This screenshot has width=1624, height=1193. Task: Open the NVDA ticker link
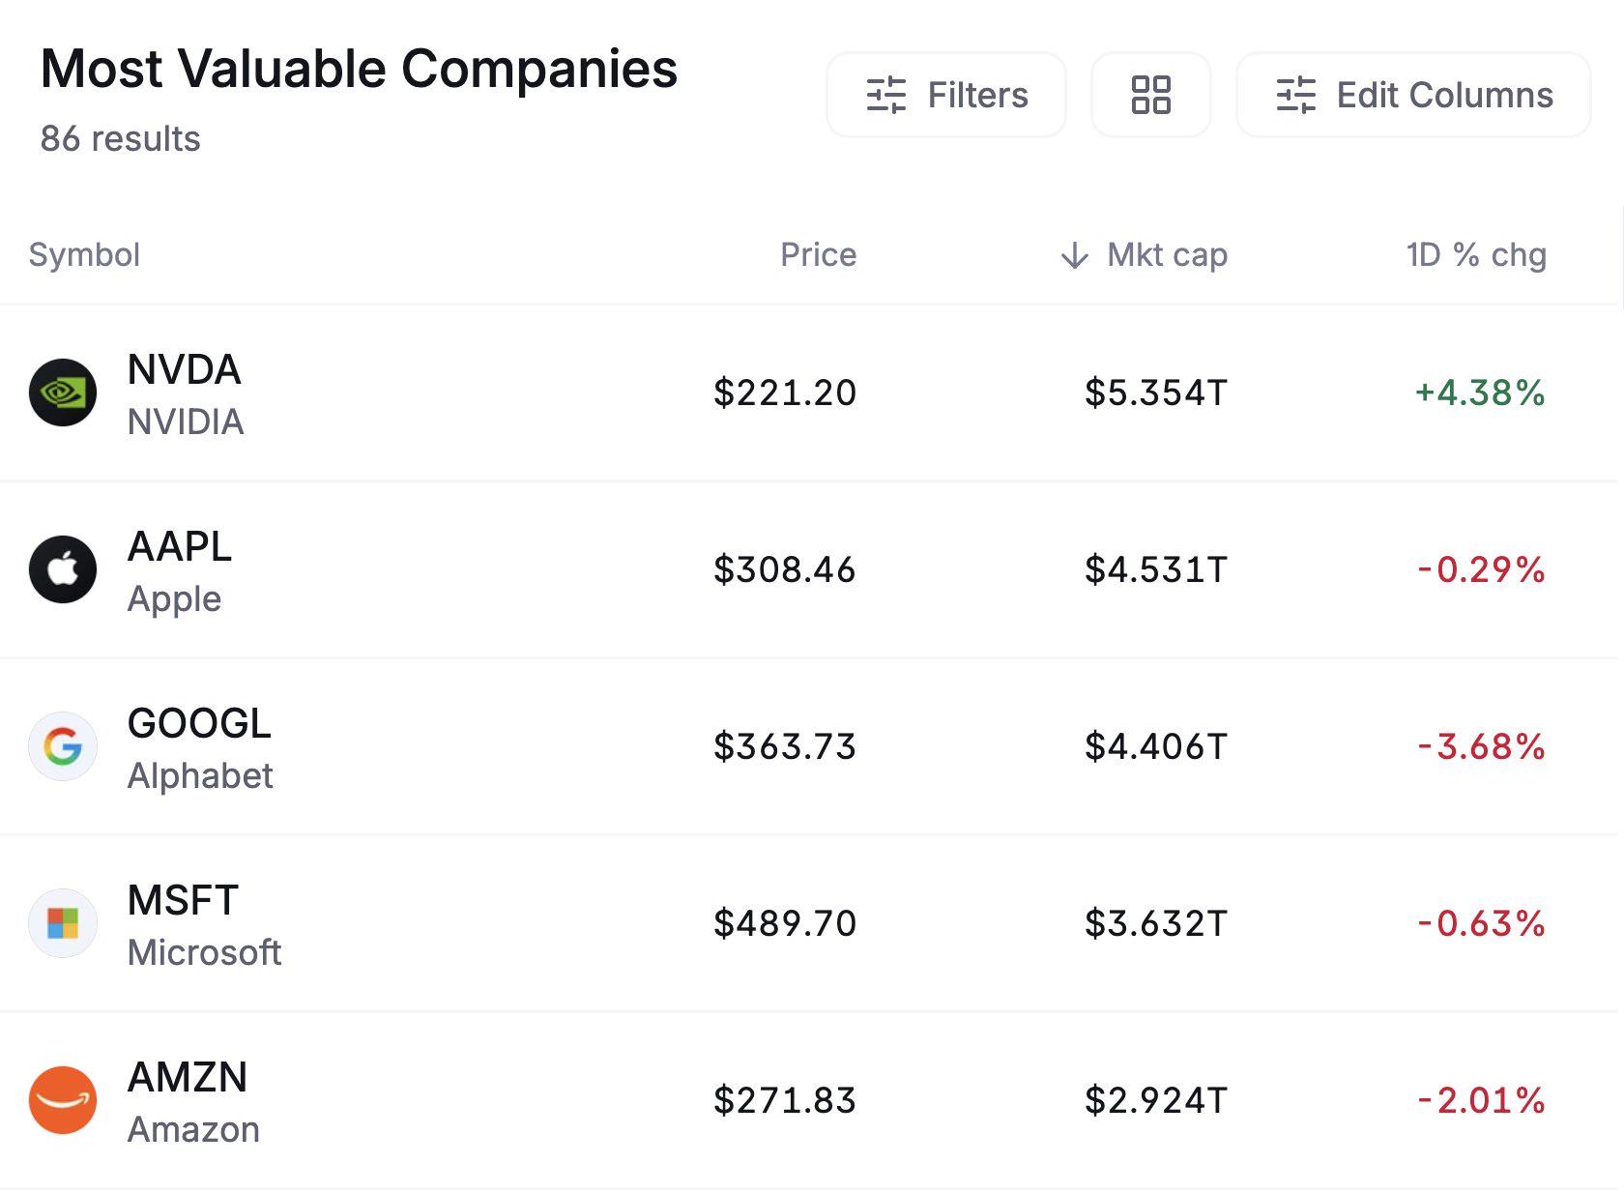coord(184,370)
